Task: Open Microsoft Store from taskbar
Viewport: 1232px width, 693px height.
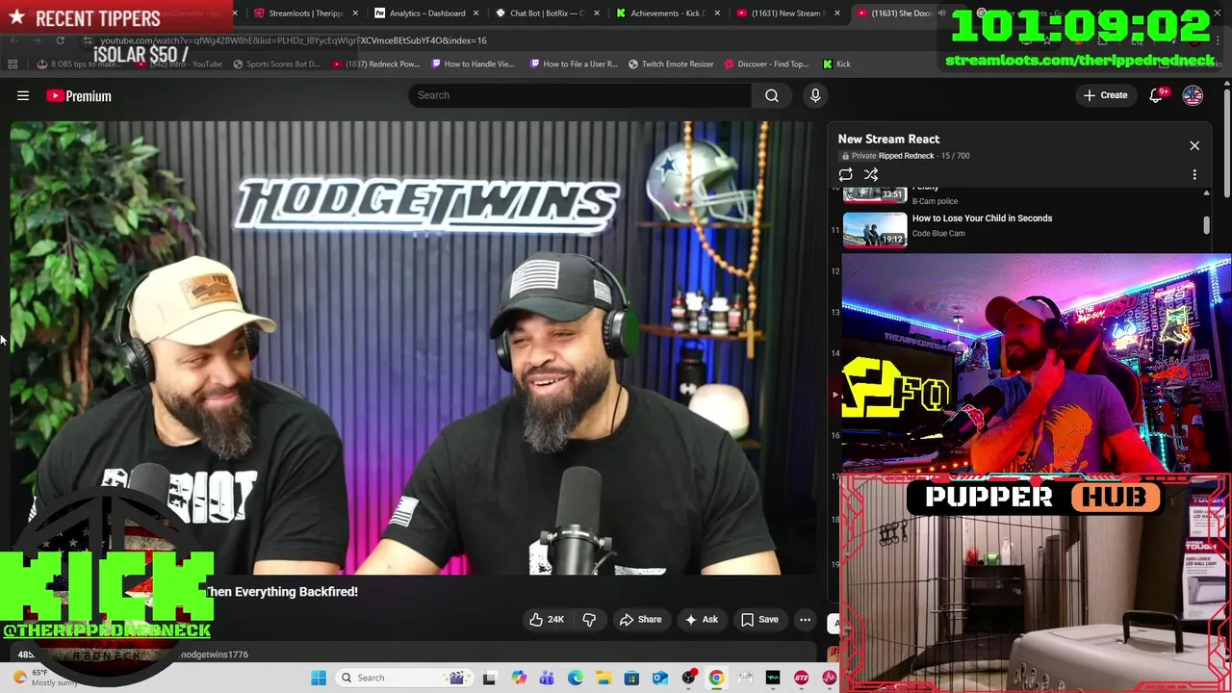Action: pos(631,678)
